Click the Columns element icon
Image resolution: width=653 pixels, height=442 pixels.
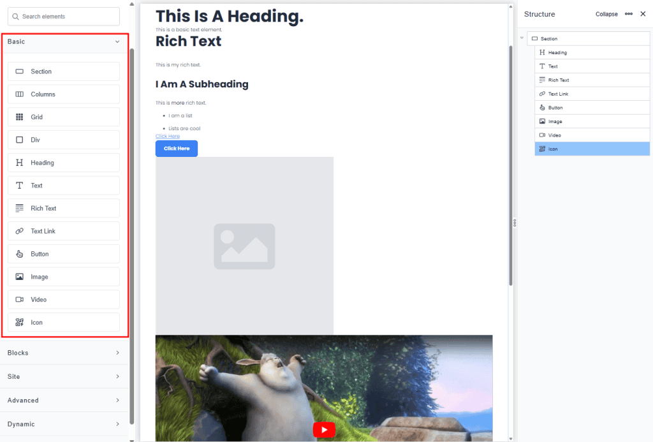(20, 94)
